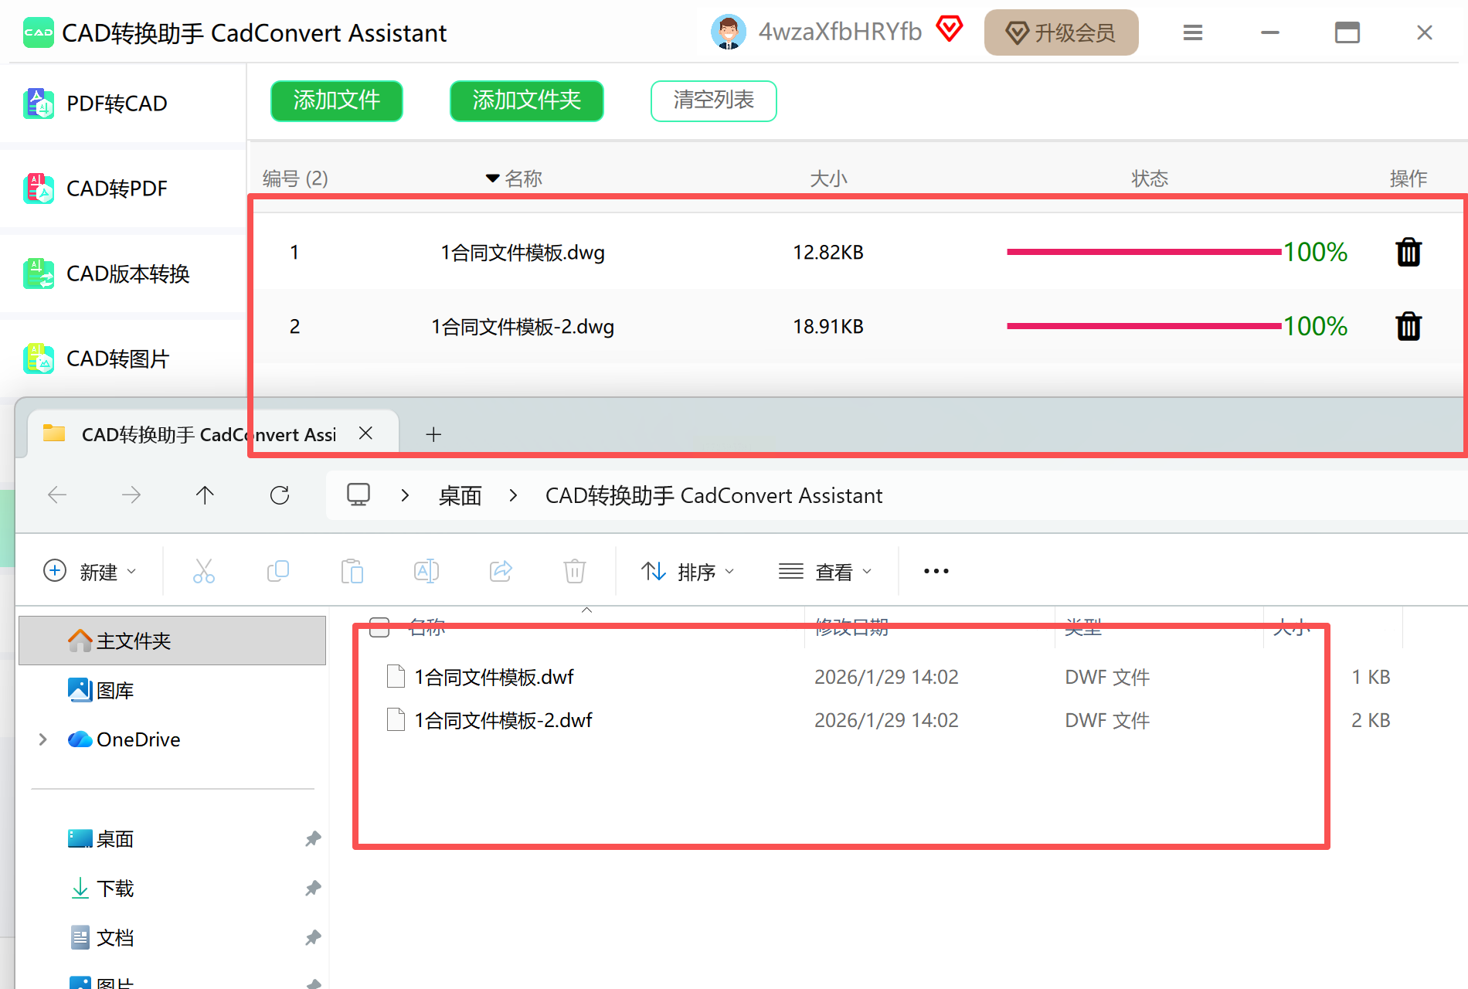Select CAD版本转换 in the sidebar
Screen dimensions: 1468x989
(116, 274)
